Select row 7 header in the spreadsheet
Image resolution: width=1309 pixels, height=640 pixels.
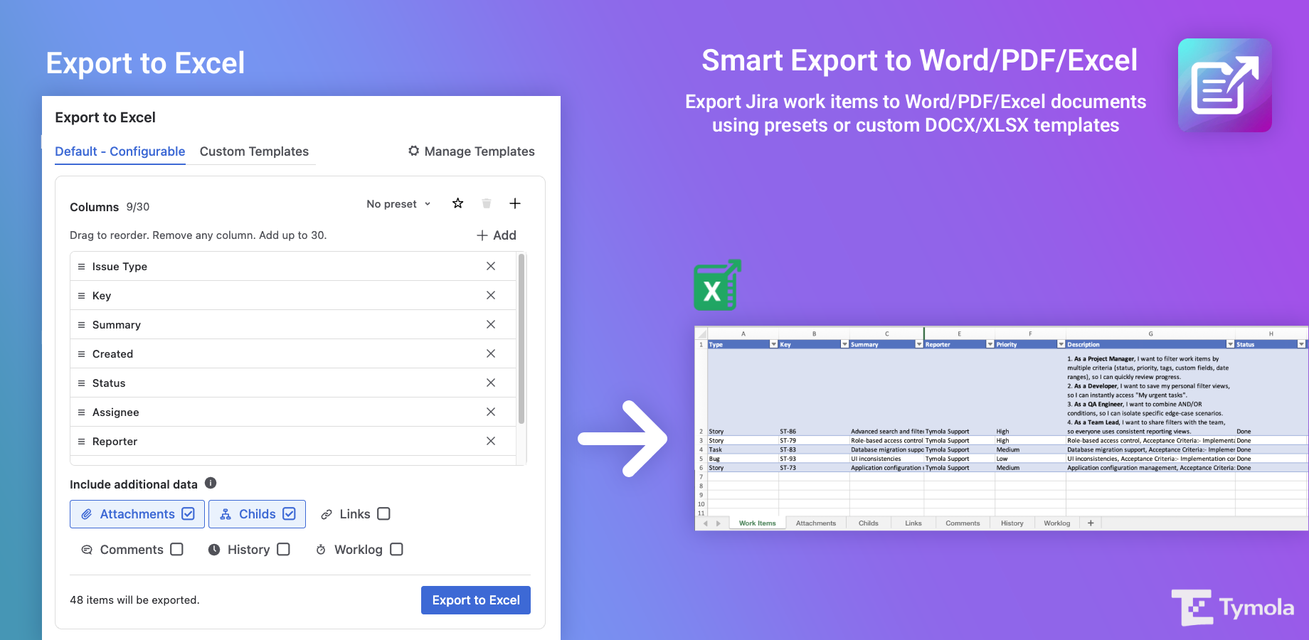click(x=701, y=477)
